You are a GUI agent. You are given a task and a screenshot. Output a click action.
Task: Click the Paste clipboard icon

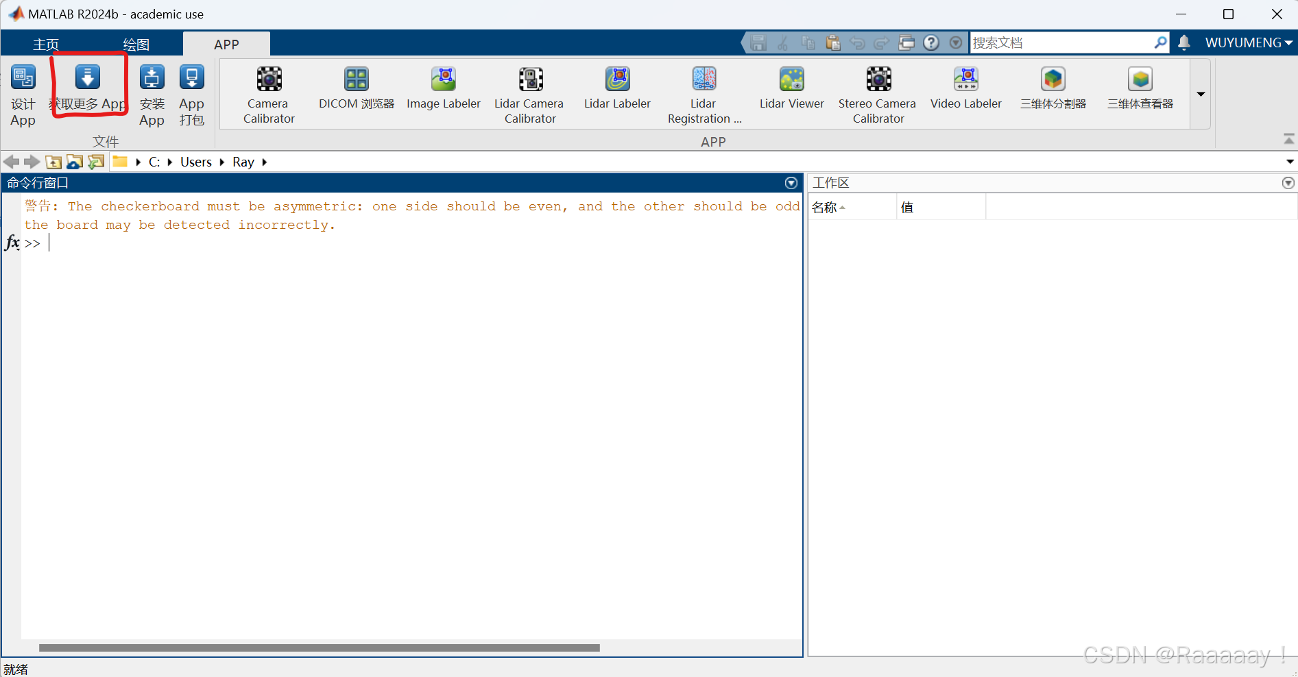(x=833, y=42)
